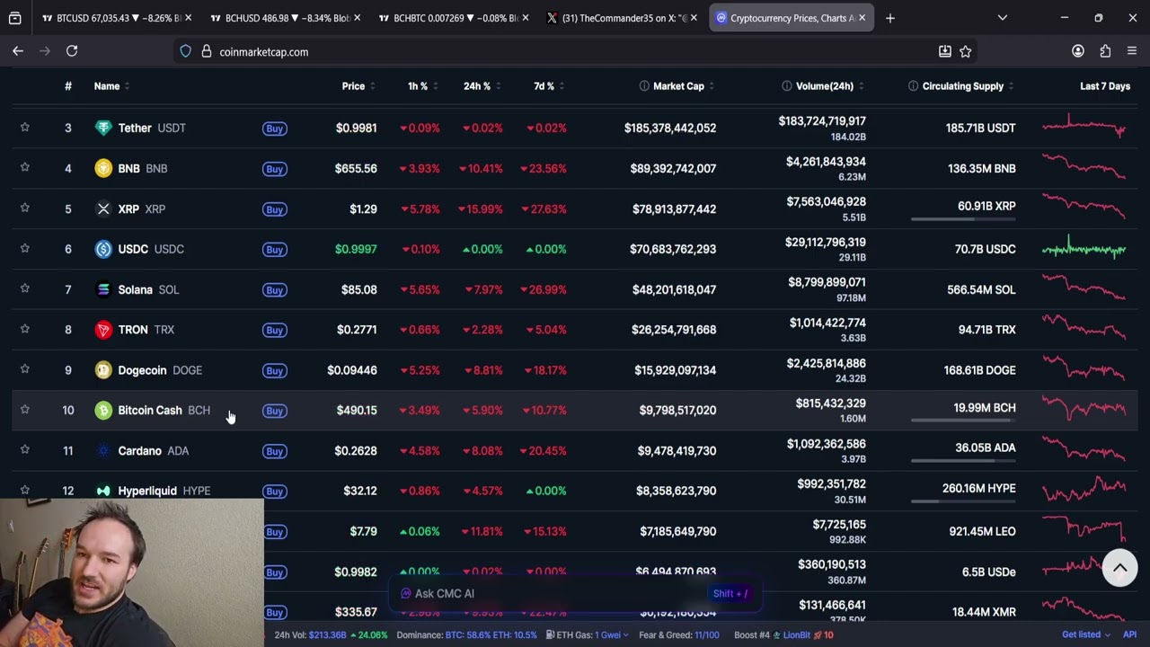Click the Dogecoin coin logo
The height and width of the screenshot is (647, 1150).
(103, 370)
